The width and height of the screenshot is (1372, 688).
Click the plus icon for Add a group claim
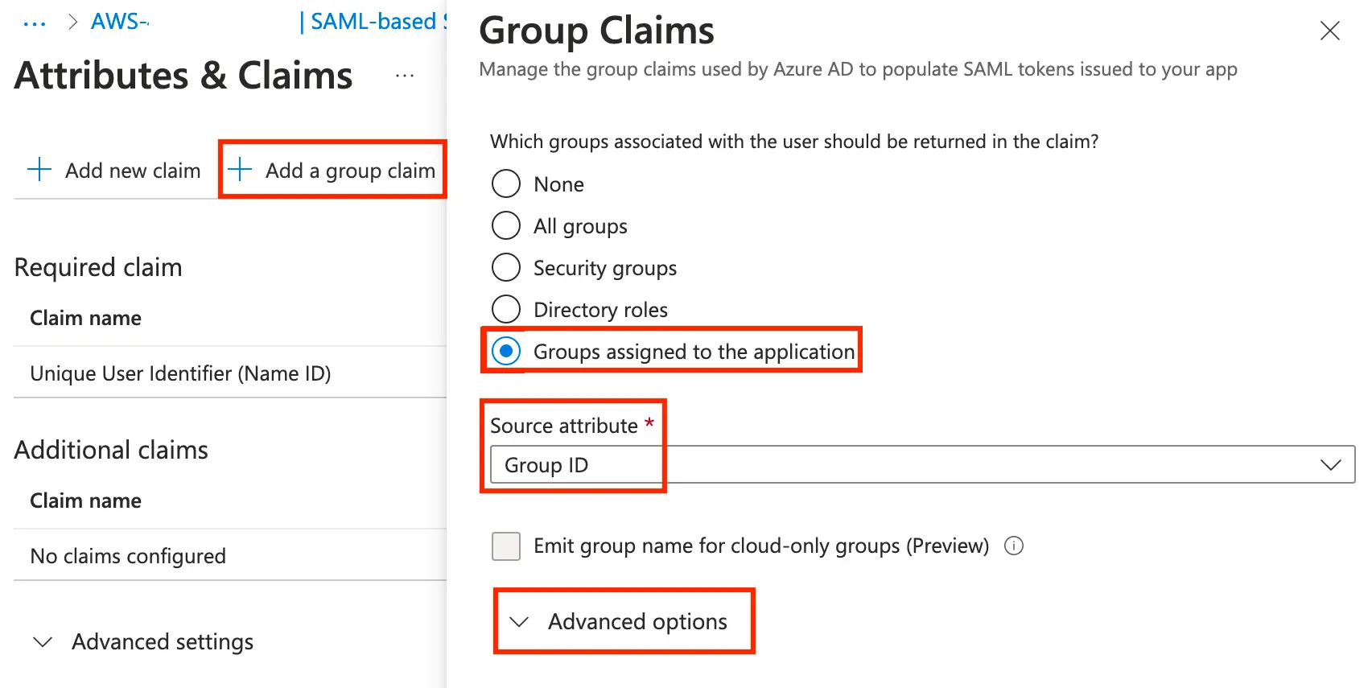pyautogui.click(x=240, y=170)
